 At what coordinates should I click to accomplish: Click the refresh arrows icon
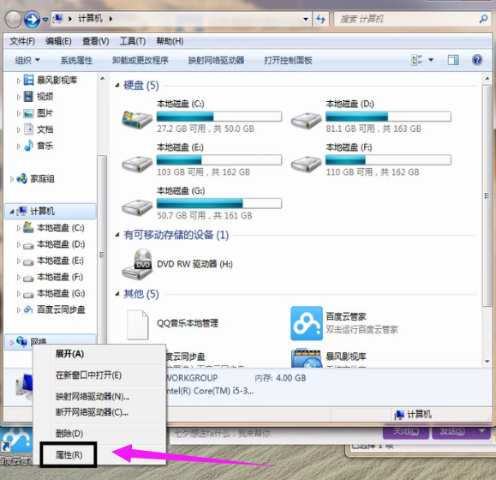coord(320,19)
